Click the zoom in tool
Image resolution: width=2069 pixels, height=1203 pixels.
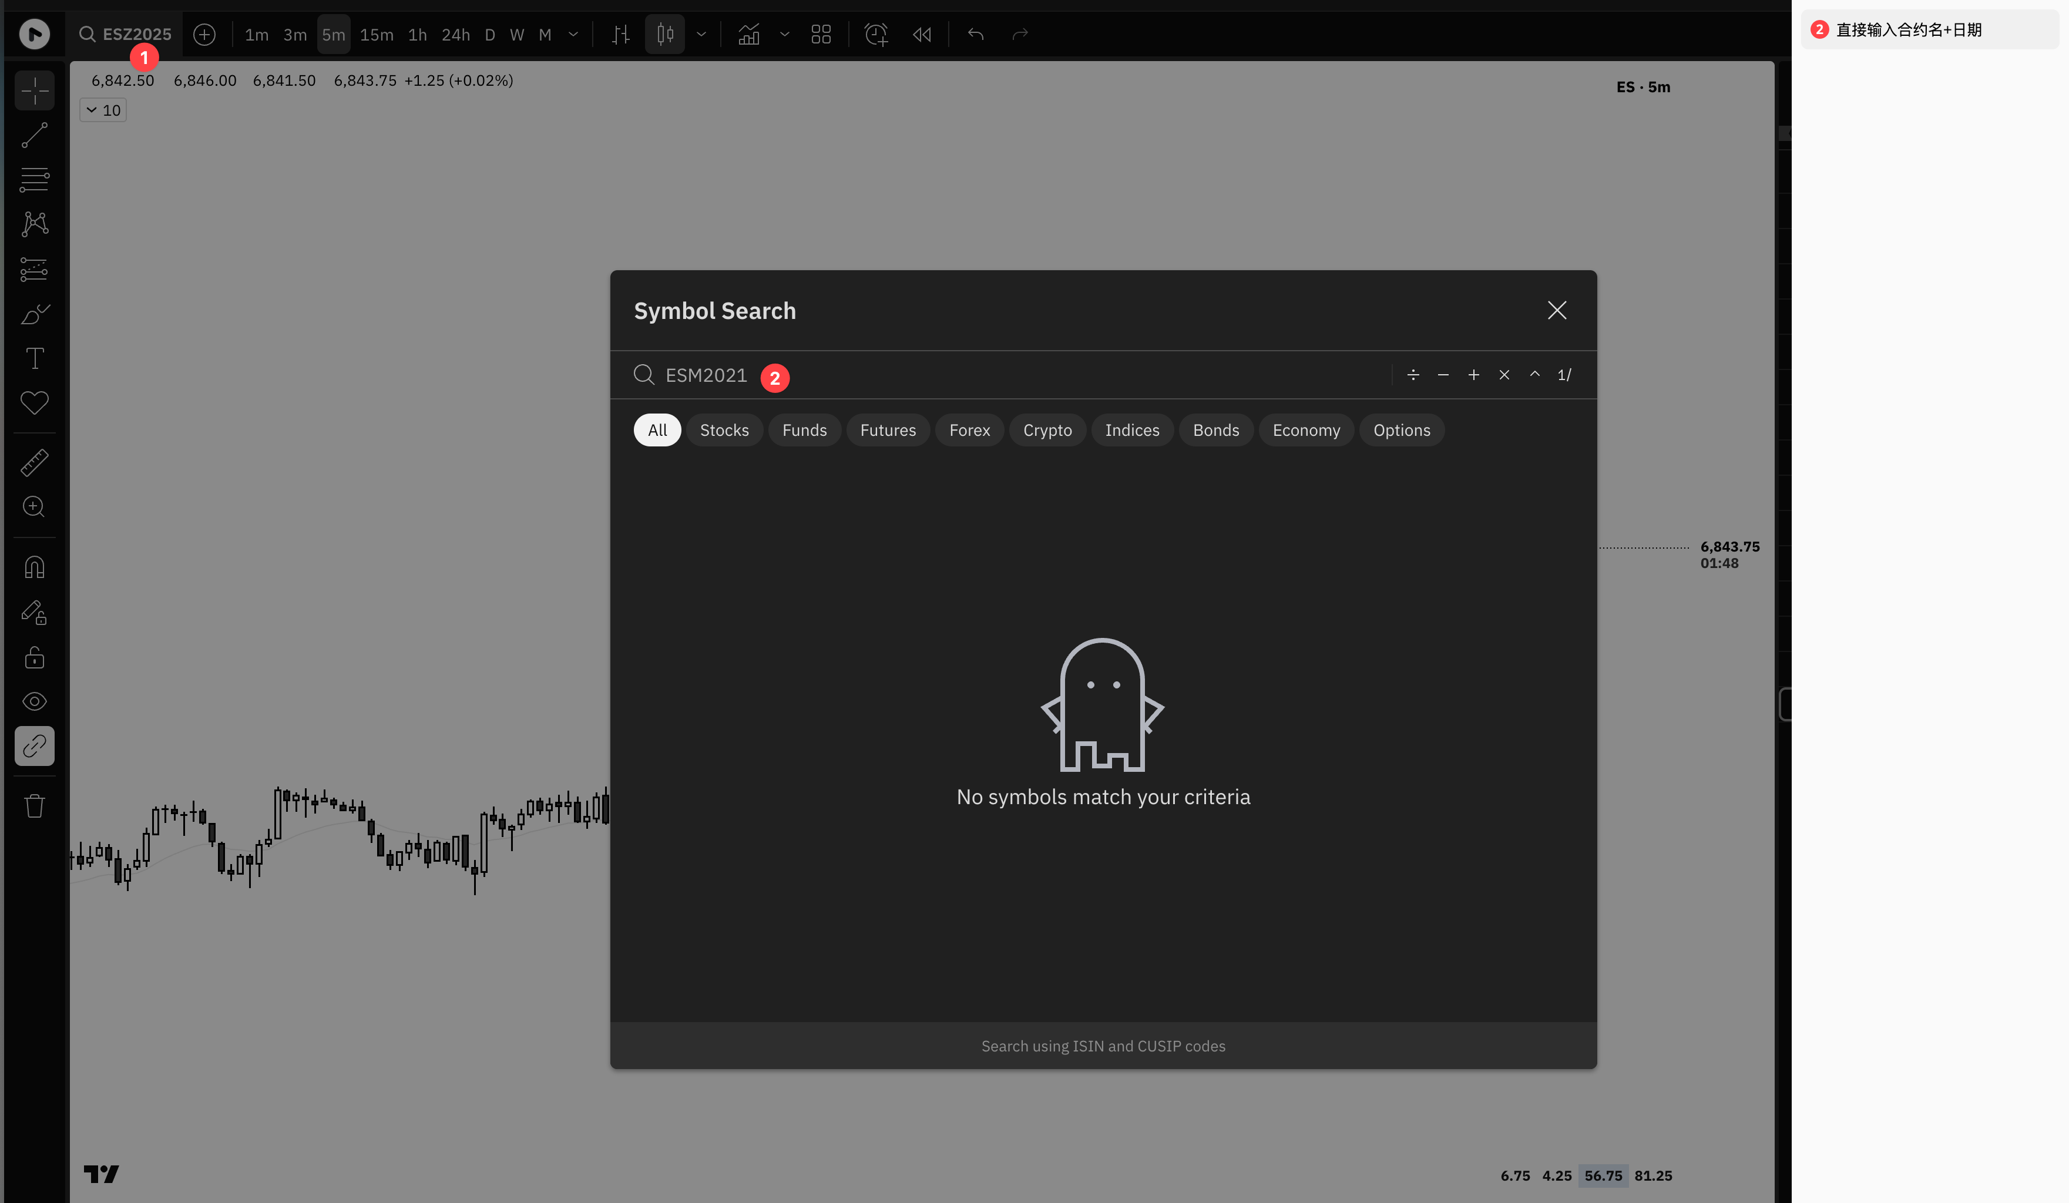(35, 507)
